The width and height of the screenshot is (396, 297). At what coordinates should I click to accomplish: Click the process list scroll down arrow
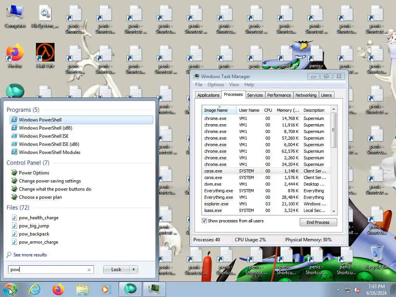tap(334, 212)
